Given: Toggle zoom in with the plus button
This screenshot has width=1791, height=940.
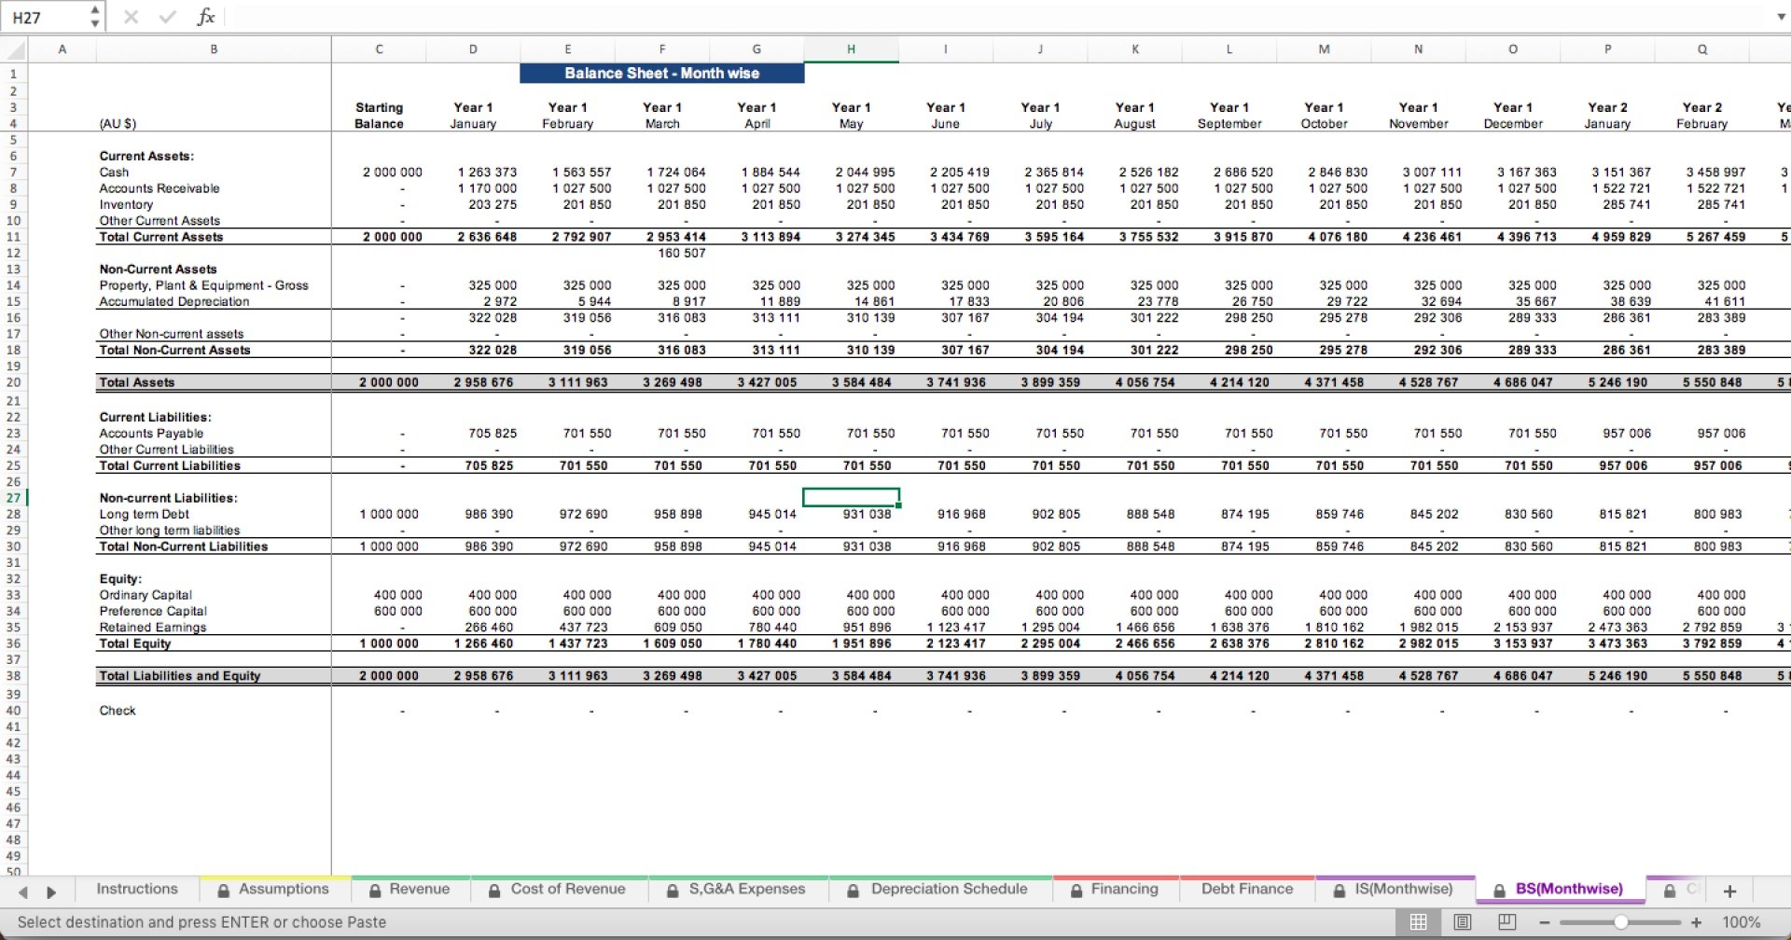Looking at the screenshot, I should point(1695,922).
